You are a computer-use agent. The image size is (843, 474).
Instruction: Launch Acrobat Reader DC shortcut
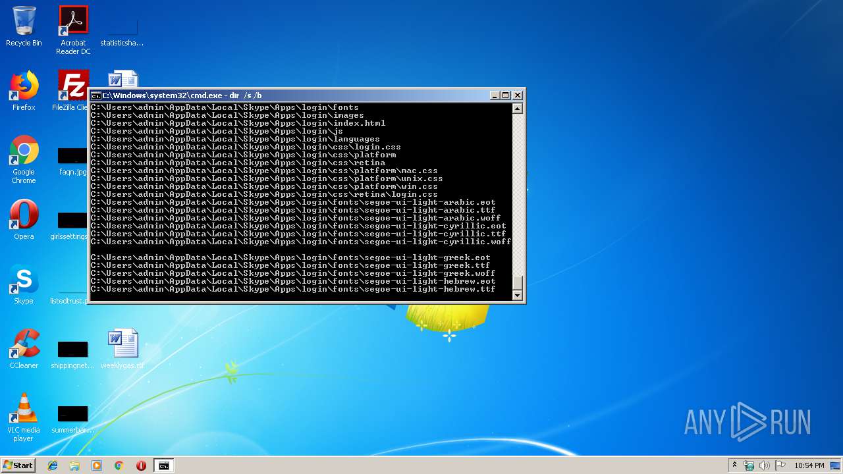[x=73, y=30]
